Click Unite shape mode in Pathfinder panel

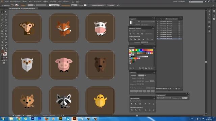point(131,34)
